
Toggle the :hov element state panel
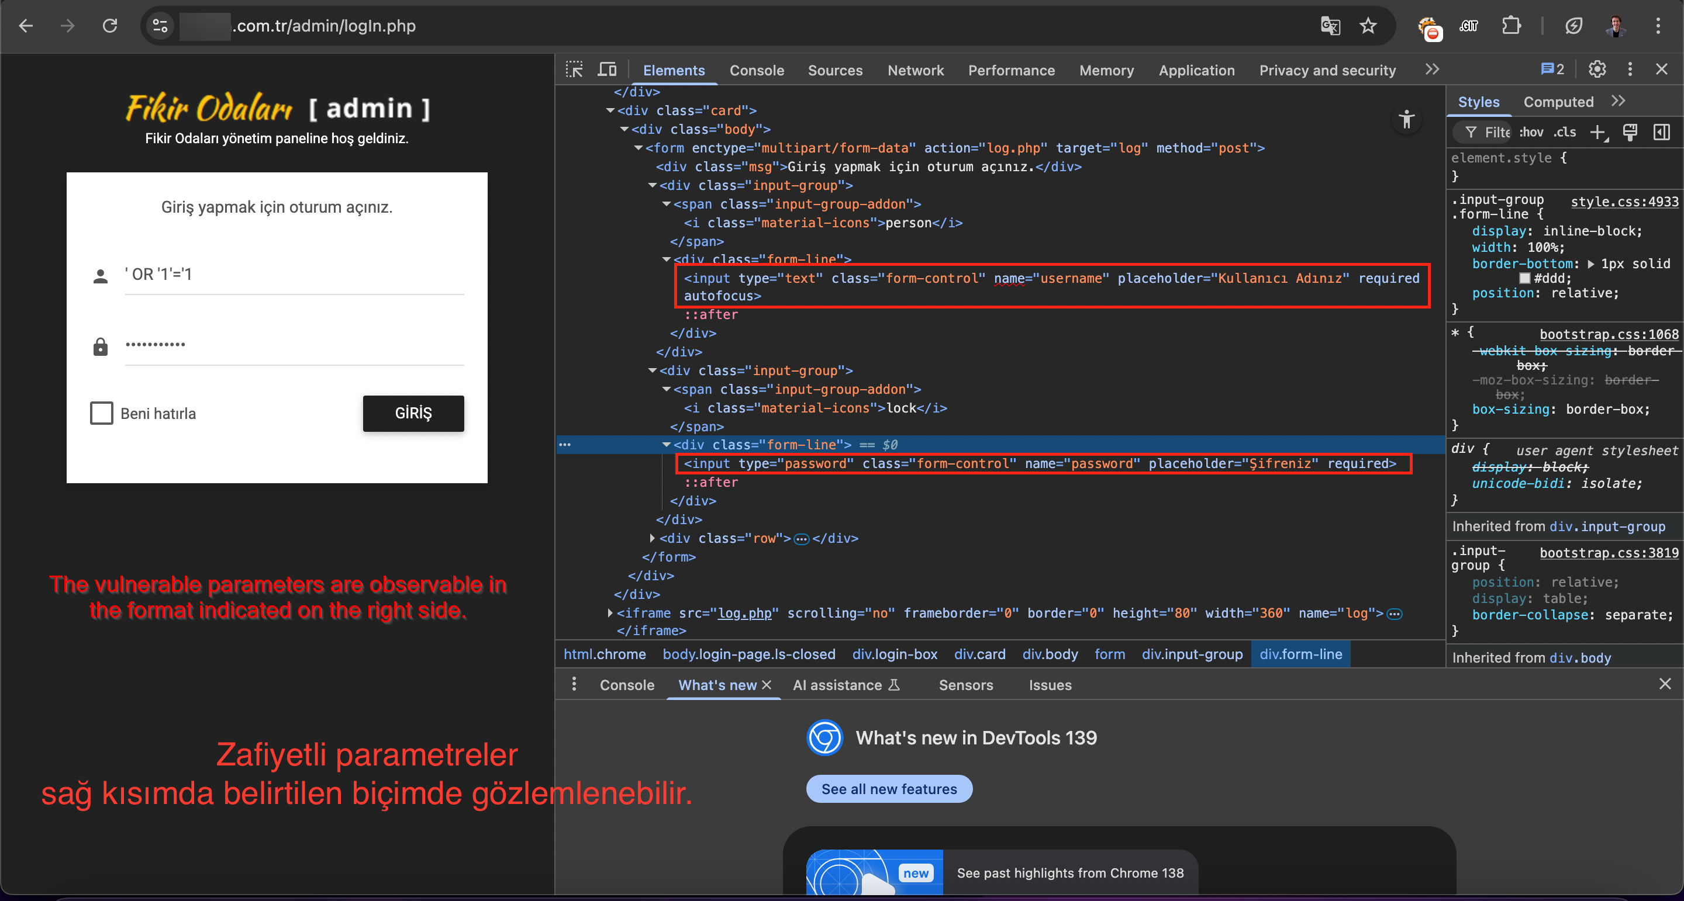pyautogui.click(x=1532, y=132)
